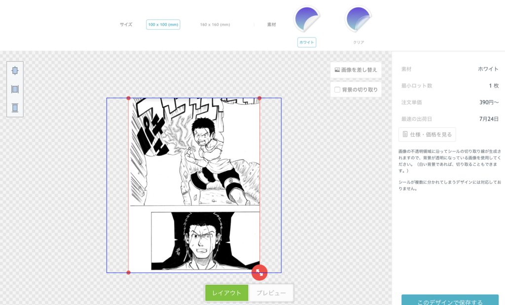Select the white sticker material icon

pyautogui.click(x=307, y=19)
